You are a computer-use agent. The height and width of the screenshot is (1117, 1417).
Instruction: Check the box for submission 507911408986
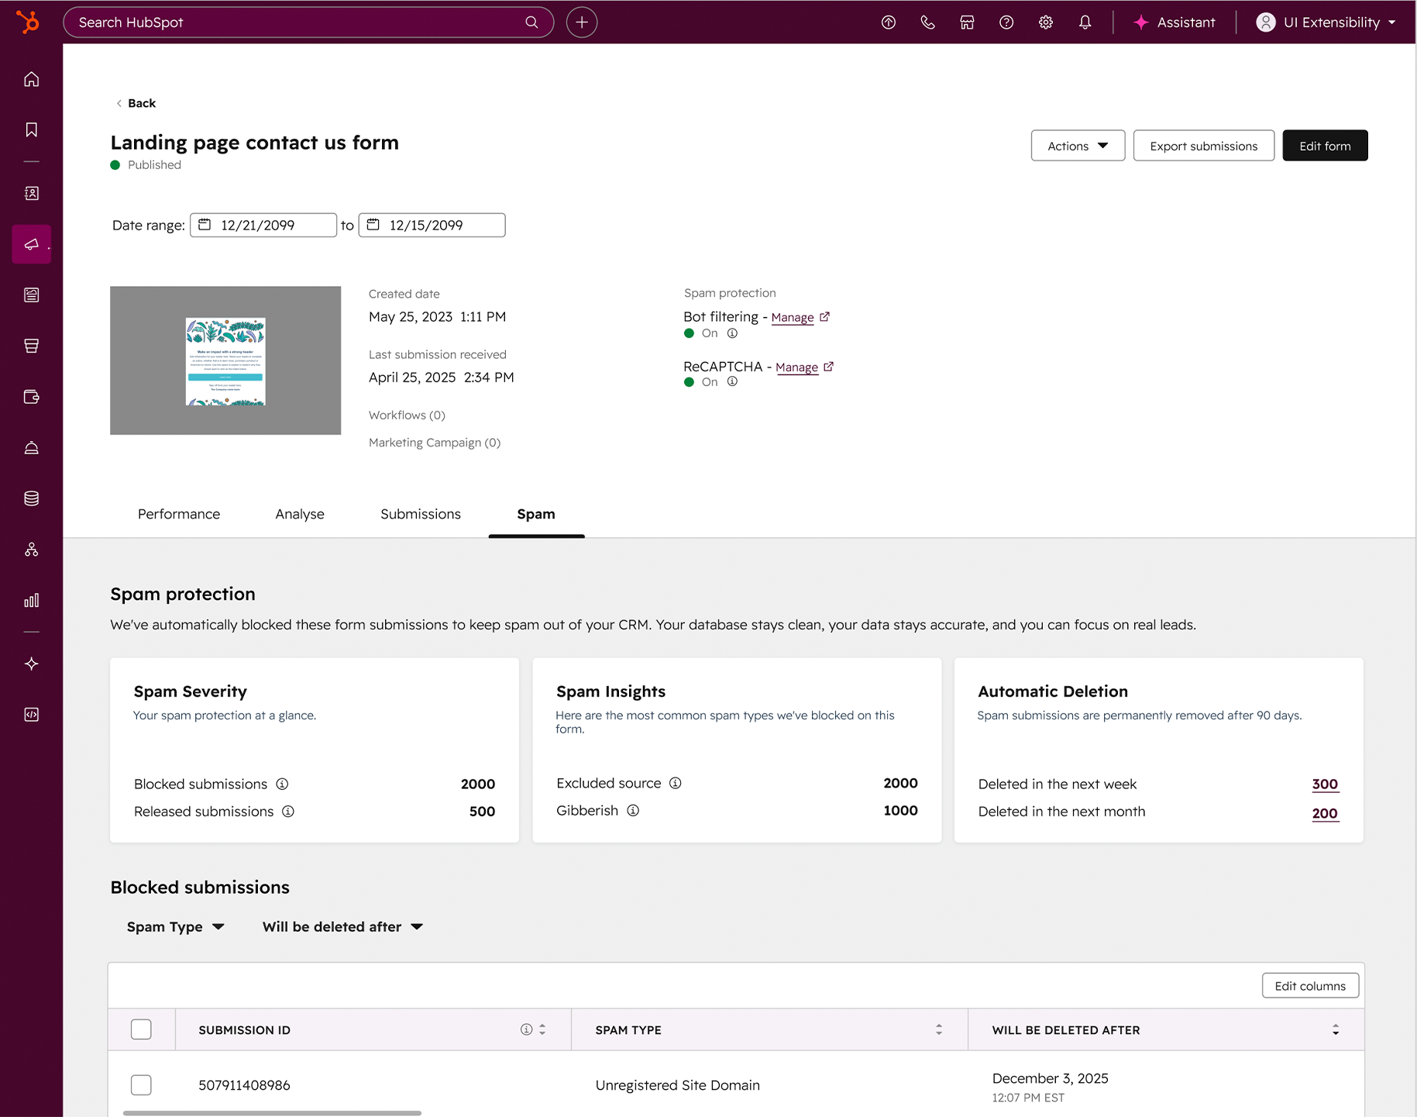[141, 1085]
